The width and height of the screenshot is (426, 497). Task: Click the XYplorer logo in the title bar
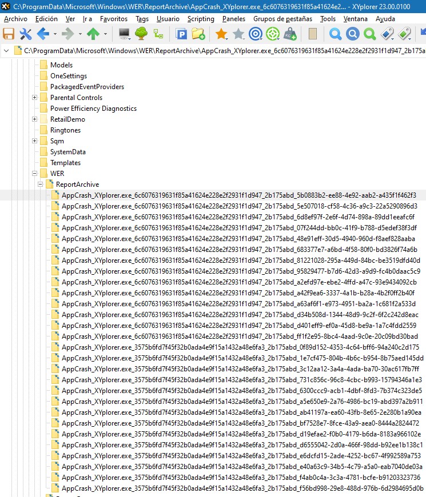(5, 6)
